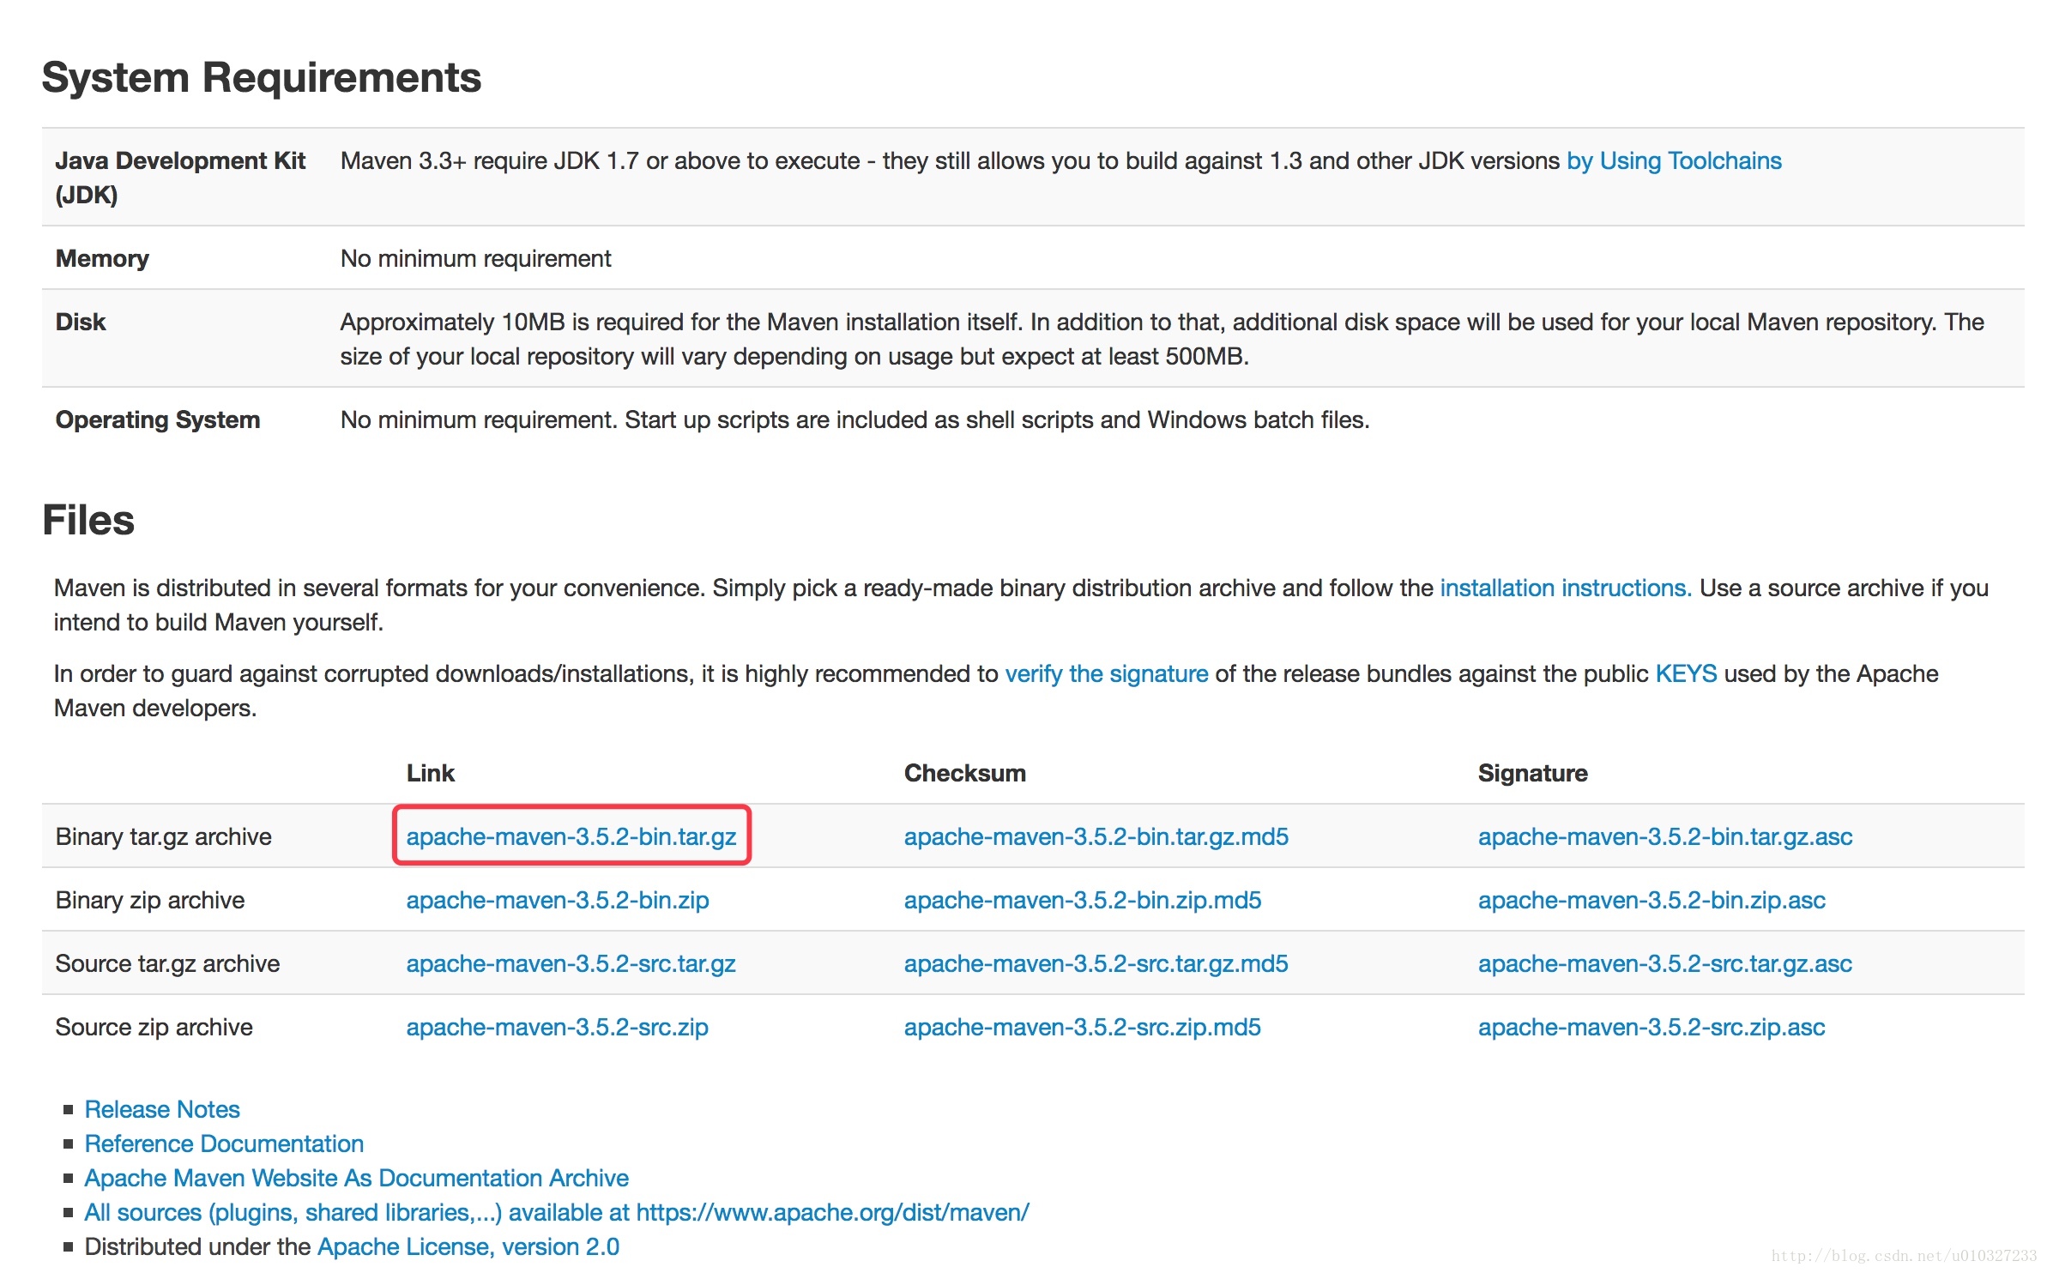
Task: Click the 'Memory' row label
Action: pyautogui.click(x=102, y=259)
